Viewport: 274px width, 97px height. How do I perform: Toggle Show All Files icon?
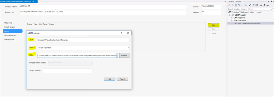(257, 5)
